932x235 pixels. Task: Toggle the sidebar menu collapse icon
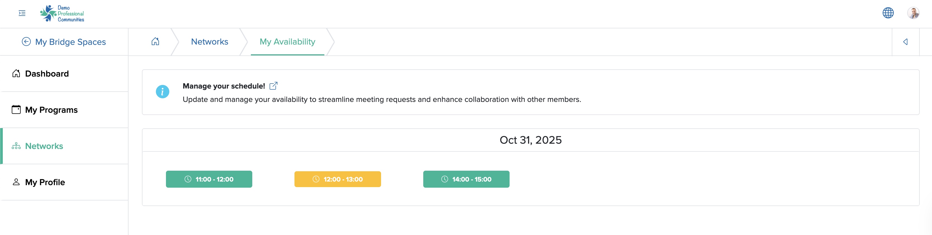22,13
